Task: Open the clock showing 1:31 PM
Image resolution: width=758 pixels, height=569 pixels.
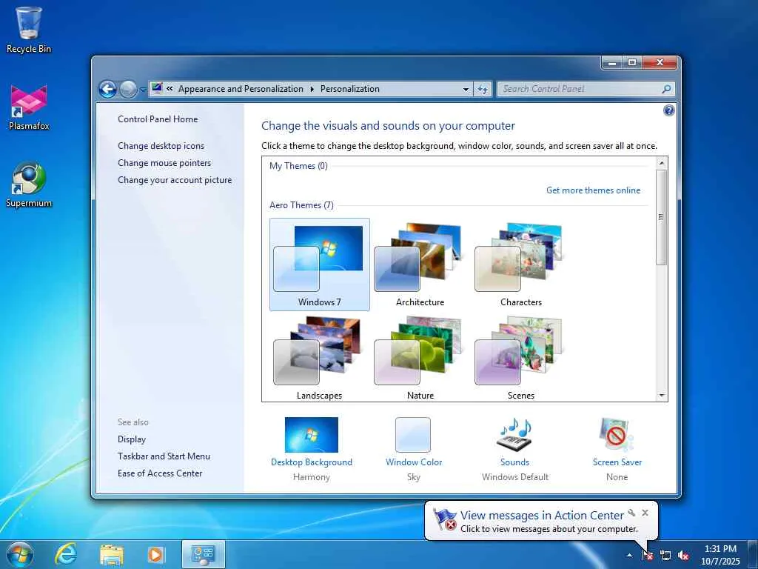Action: pyautogui.click(x=720, y=555)
